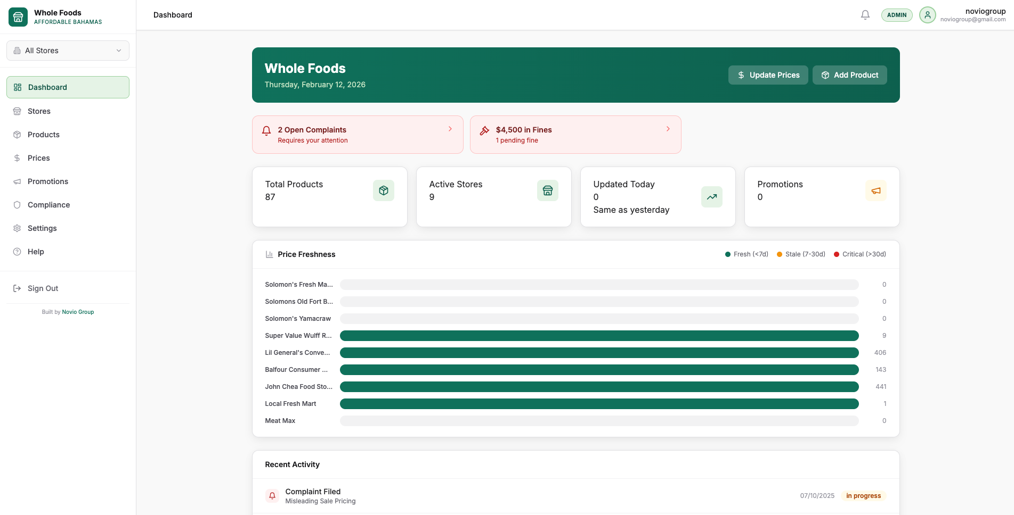Click the user profile avatar icon
The image size is (1014, 515).
point(927,15)
